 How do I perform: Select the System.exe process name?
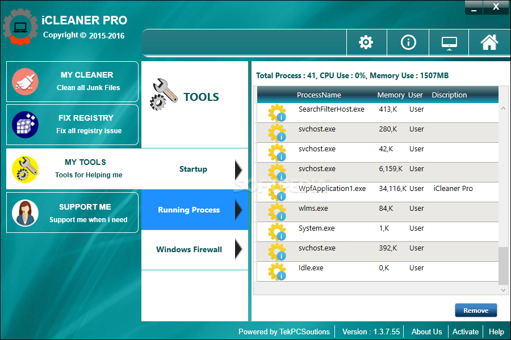pyautogui.click(x=316, y=228)
